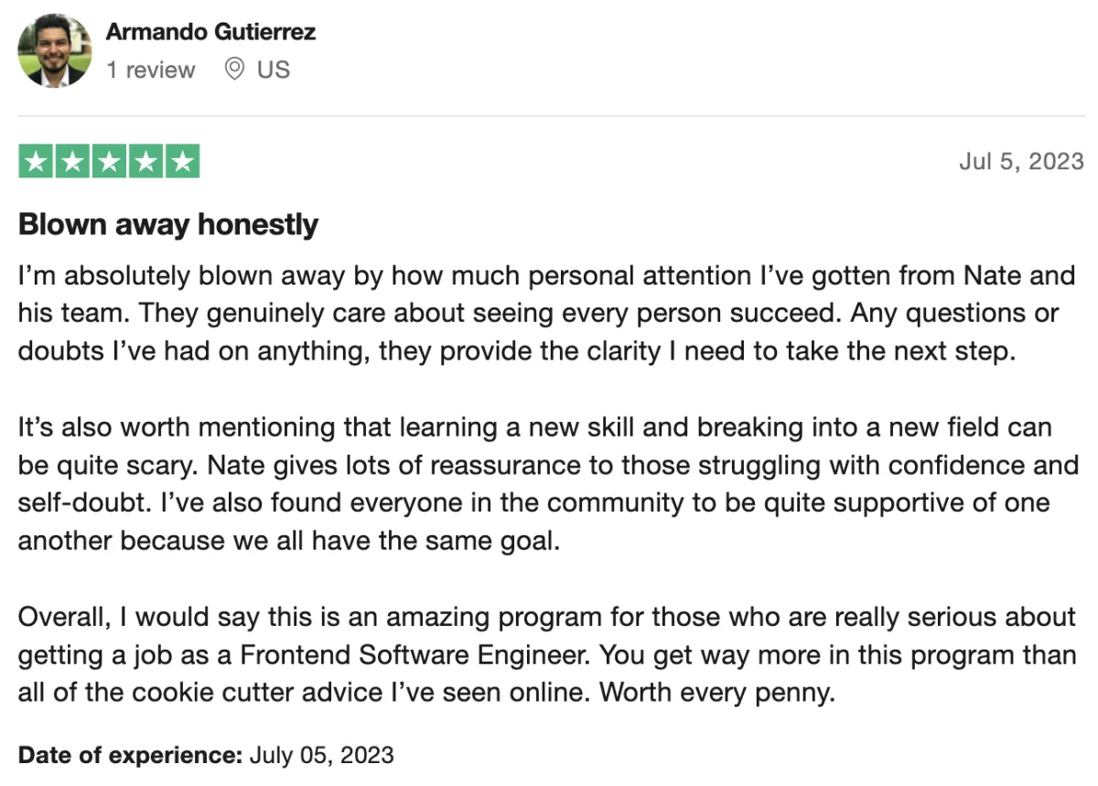Open the 'Blown away honestly' review title

pyautogui.click(x=168, y=224)
